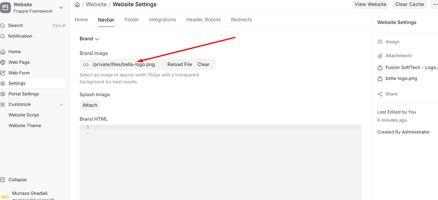
Task: Open the Integrations tab
Action: pyautogui.click(x=163, y=20)
